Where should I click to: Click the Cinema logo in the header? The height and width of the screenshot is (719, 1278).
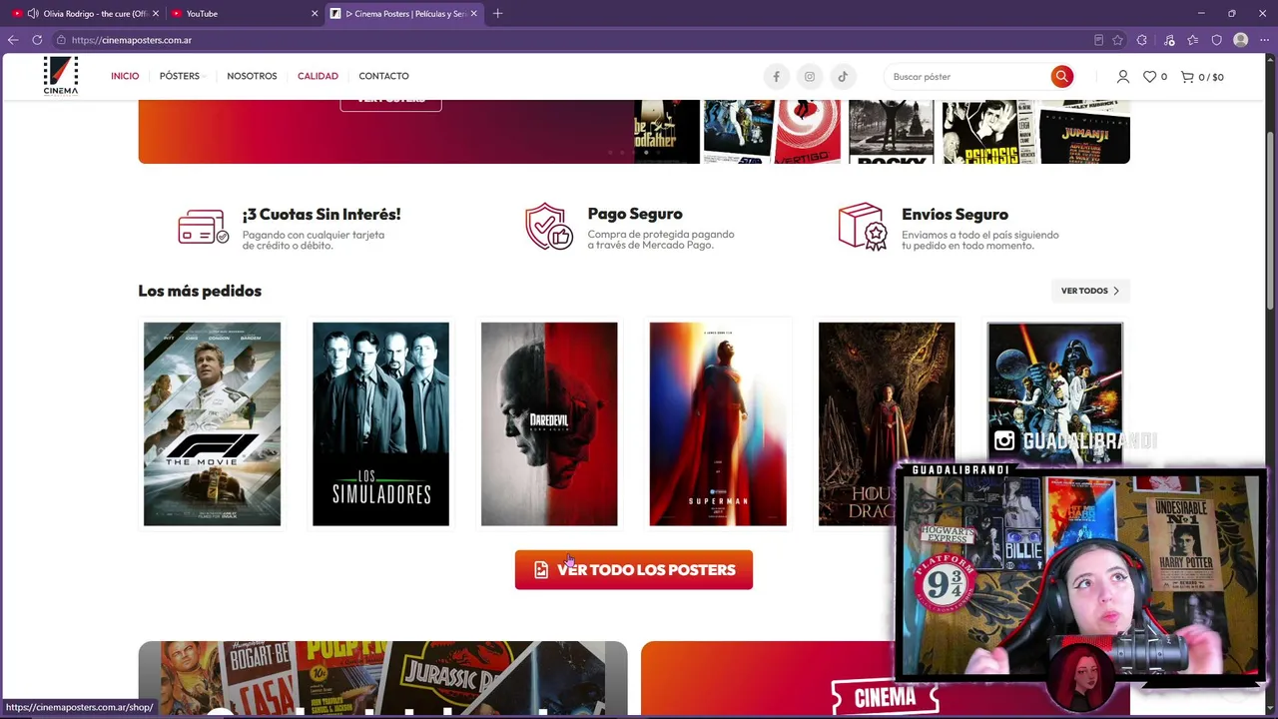click(x=61, y=76)
